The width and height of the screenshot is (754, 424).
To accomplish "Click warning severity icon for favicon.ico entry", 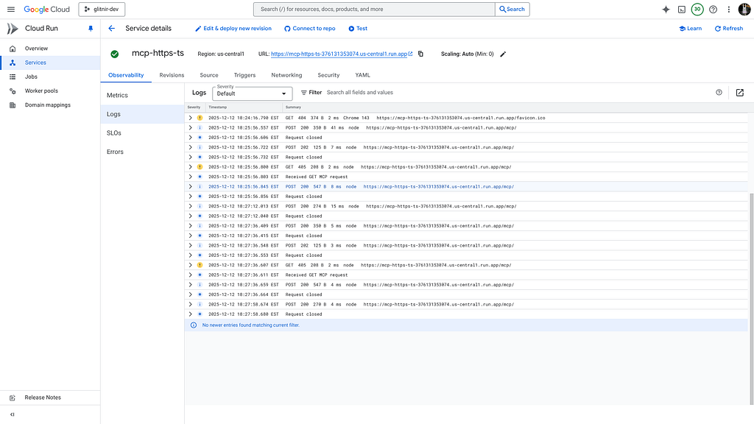I will (x=200, y=118).
